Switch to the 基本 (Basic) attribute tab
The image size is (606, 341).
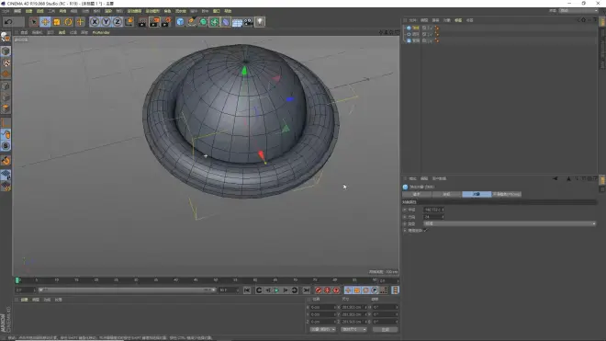coord(417,194)
